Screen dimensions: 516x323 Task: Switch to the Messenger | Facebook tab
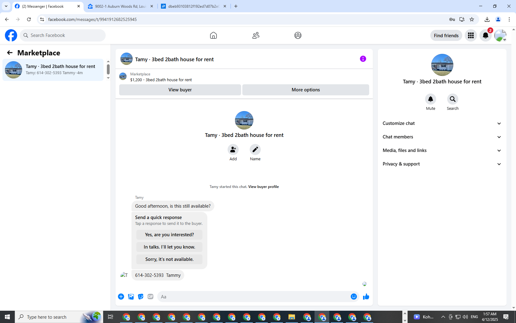(x=48, y=6)
